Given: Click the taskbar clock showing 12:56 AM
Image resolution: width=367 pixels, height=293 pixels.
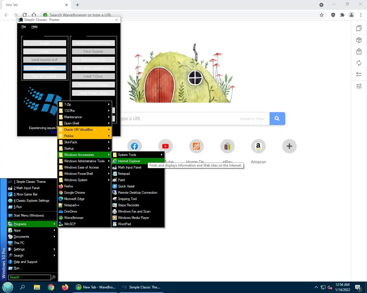Looking at the screenshot, I should [x=342, y=287].
